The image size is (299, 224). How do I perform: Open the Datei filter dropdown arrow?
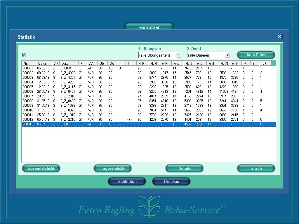[227, 55]
